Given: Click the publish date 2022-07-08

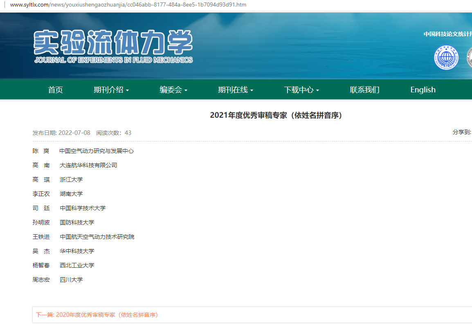Looking at the screenshot, I should click(74, 133).
